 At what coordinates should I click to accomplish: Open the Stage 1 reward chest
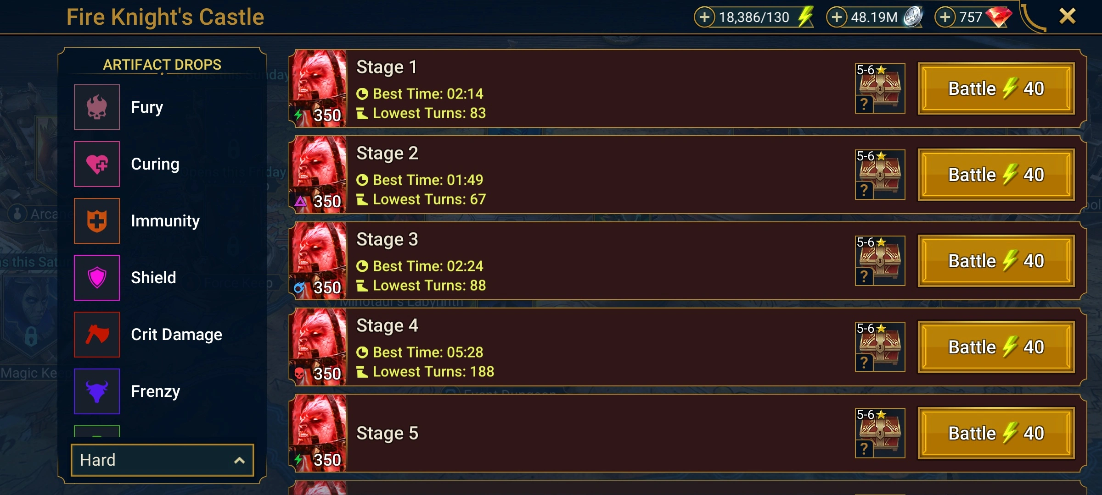tap(880, 88)
